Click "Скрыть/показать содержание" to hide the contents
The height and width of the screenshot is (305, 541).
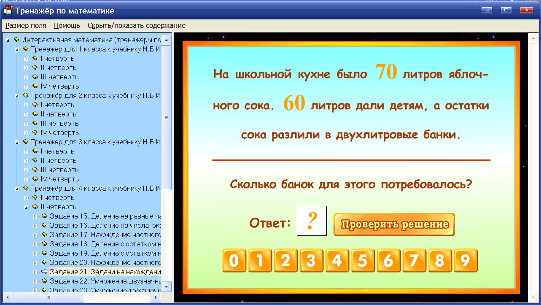tap(136, 25)
